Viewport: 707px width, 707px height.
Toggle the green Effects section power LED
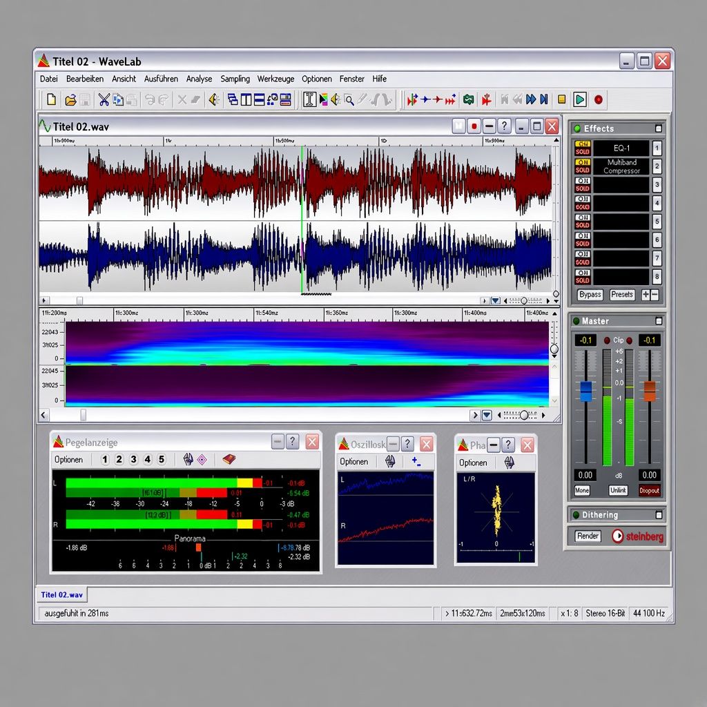(577, 128)
